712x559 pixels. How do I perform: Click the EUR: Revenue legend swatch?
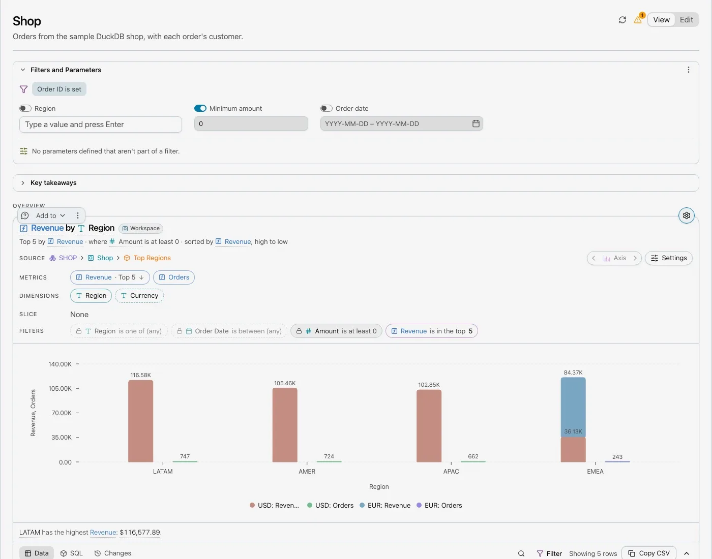coord(362,505)
